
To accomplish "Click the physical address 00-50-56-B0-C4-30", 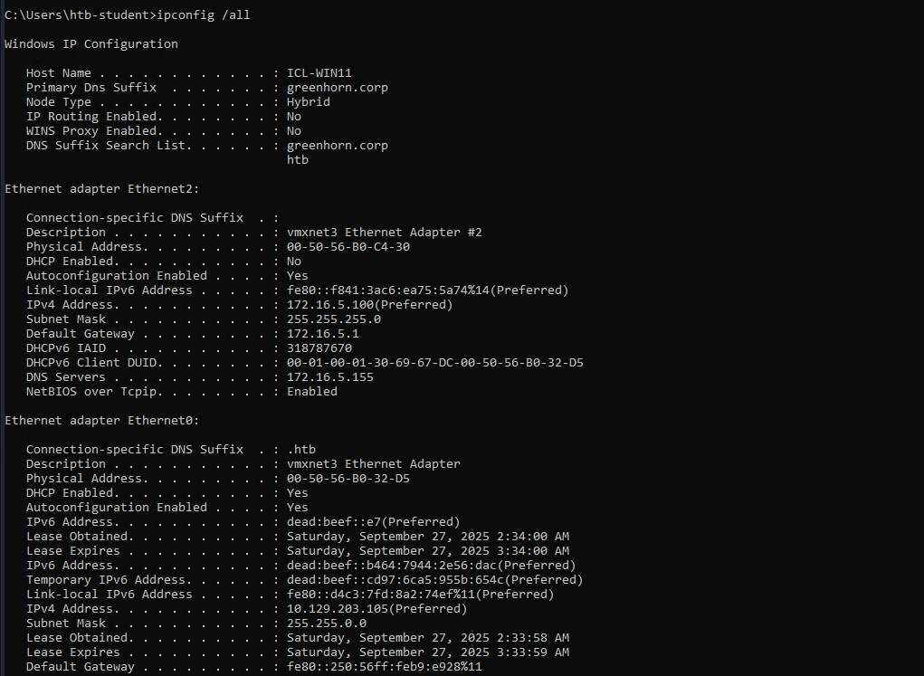I will 348,247.
